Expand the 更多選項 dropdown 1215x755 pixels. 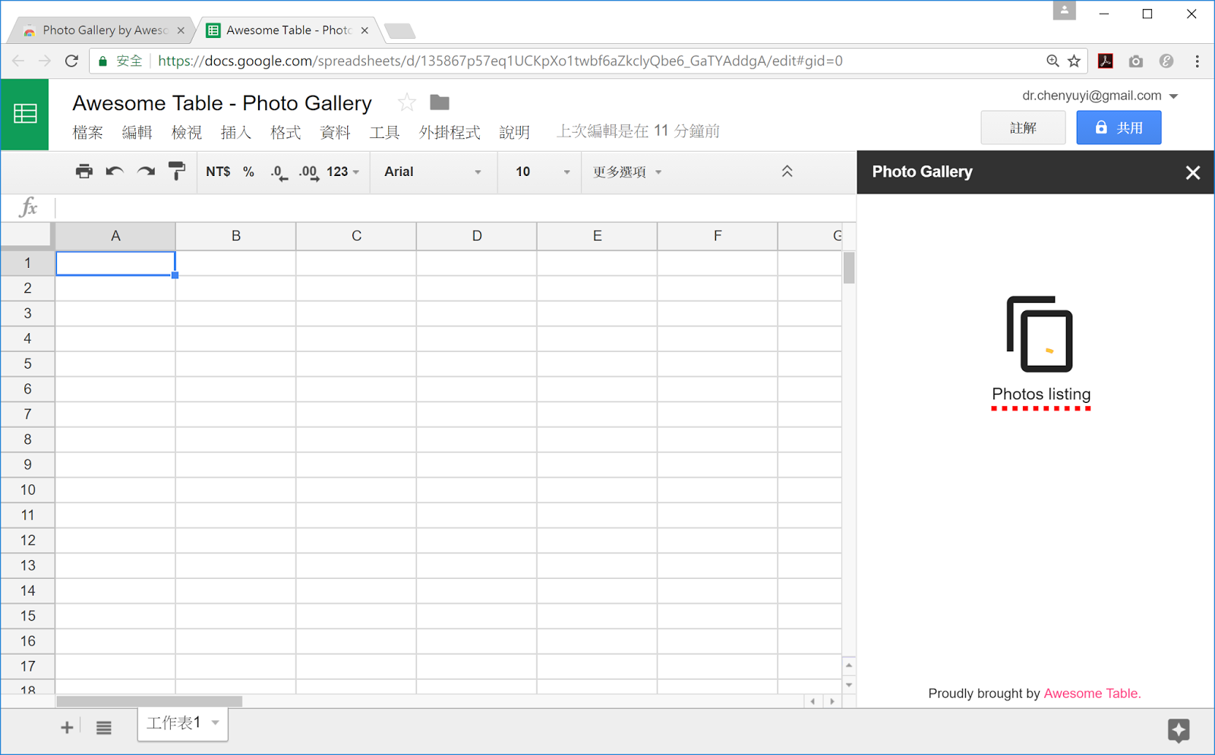[627, 172]
